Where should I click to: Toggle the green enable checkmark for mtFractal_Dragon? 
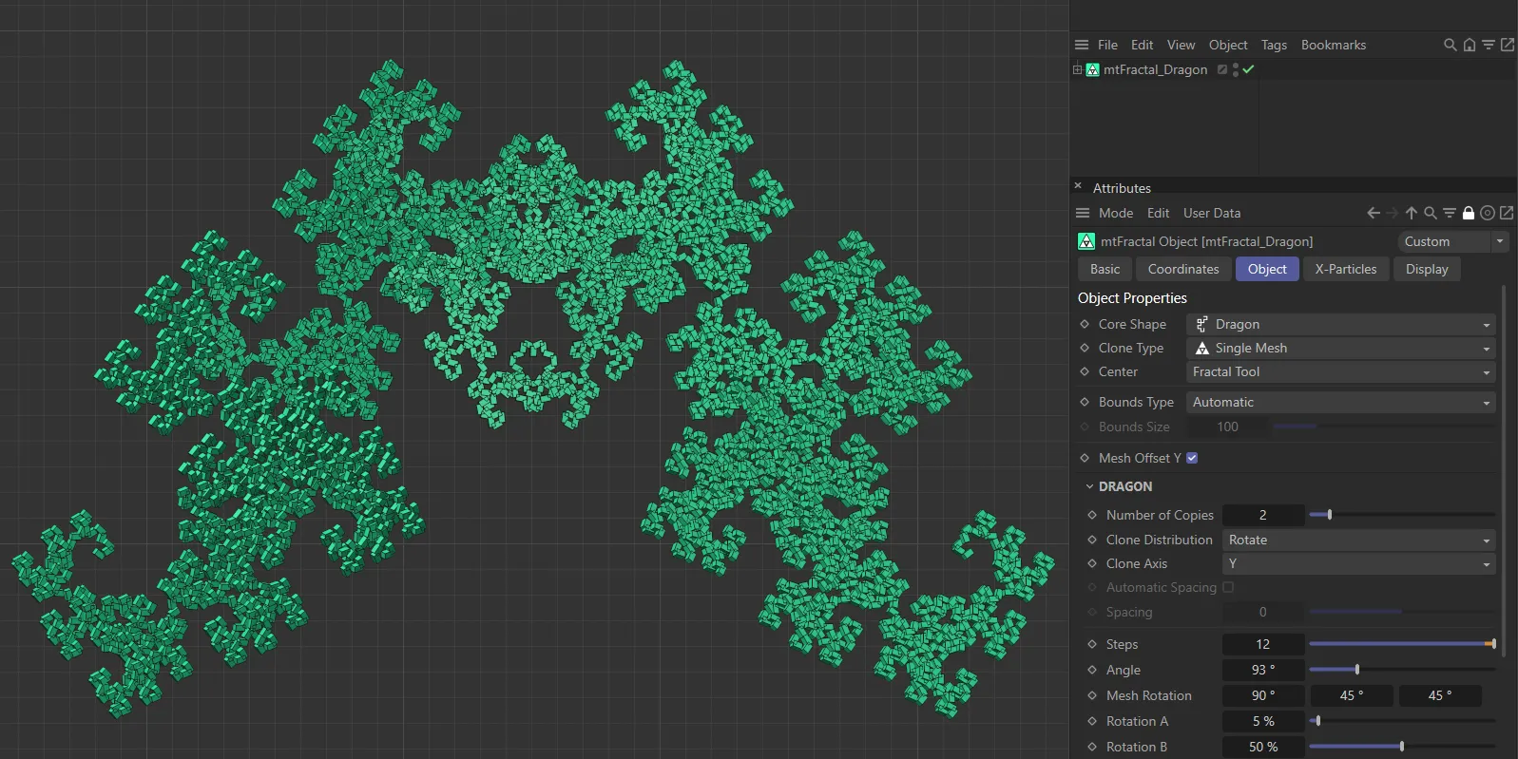pyautogui.click(x=1248, y=69)
